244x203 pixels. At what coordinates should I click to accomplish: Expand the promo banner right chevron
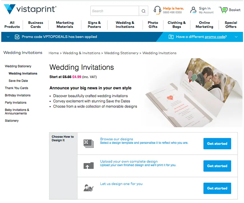[236, 37]
